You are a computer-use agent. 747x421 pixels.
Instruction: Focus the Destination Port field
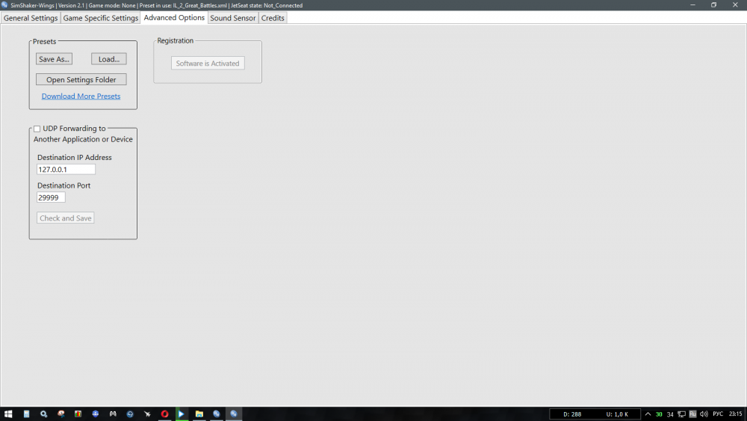(x=51, y=197)
